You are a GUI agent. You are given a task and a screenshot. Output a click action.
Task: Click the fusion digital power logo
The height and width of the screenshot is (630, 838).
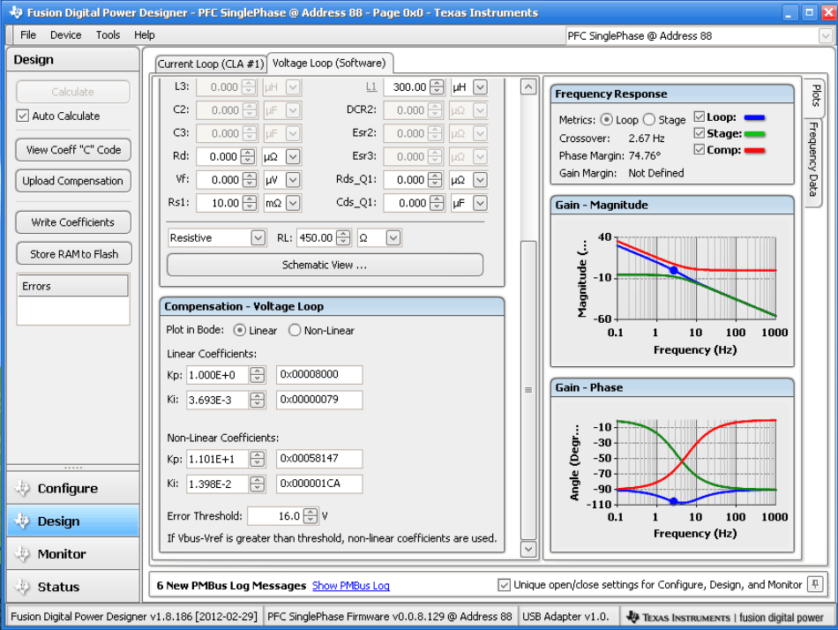click(x=781, y=616)
